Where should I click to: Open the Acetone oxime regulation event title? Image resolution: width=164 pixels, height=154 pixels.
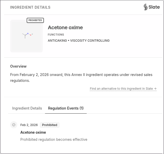click(x=33, y=132)
